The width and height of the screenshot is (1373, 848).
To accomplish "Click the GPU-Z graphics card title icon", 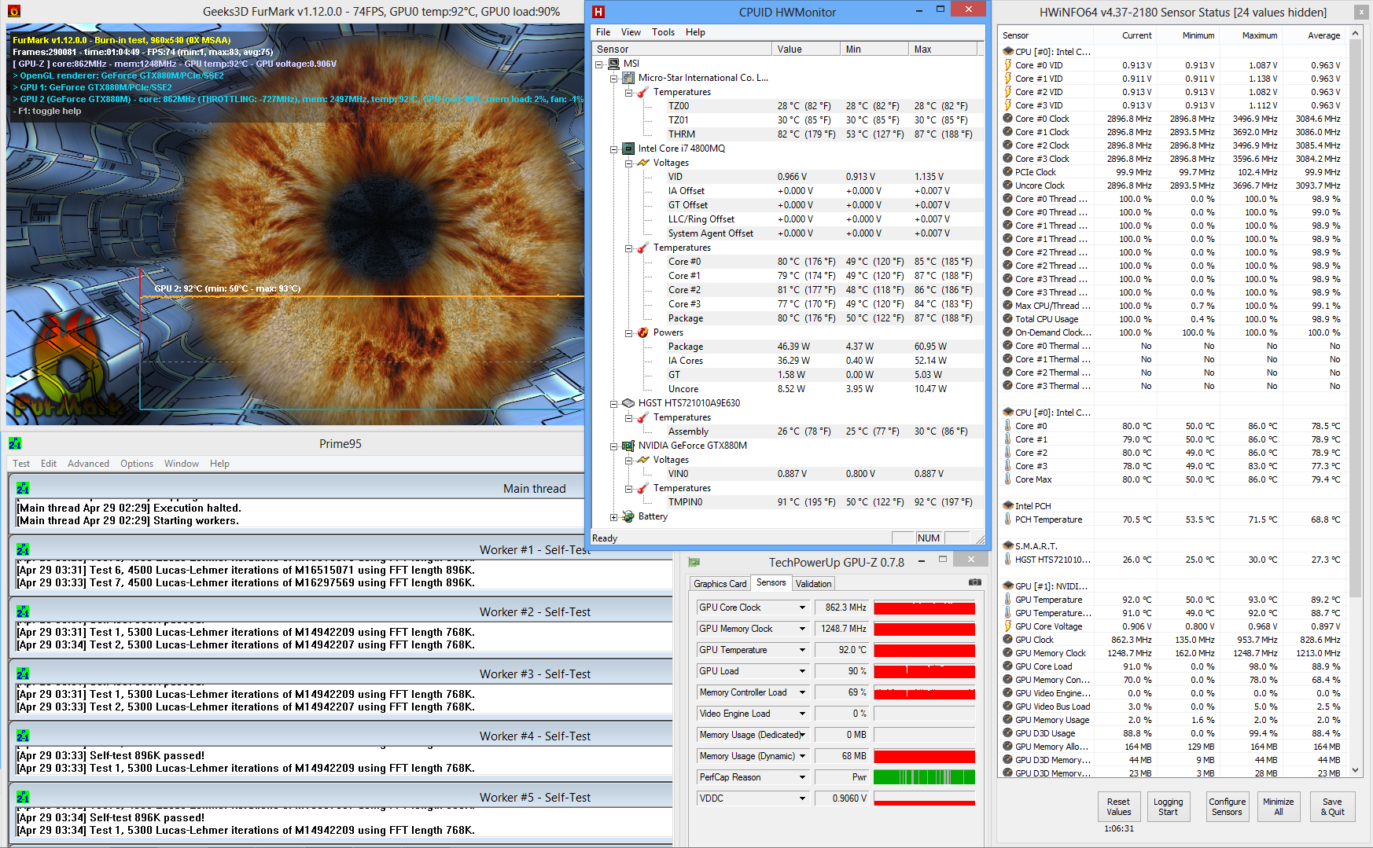I will click(694, 562).
